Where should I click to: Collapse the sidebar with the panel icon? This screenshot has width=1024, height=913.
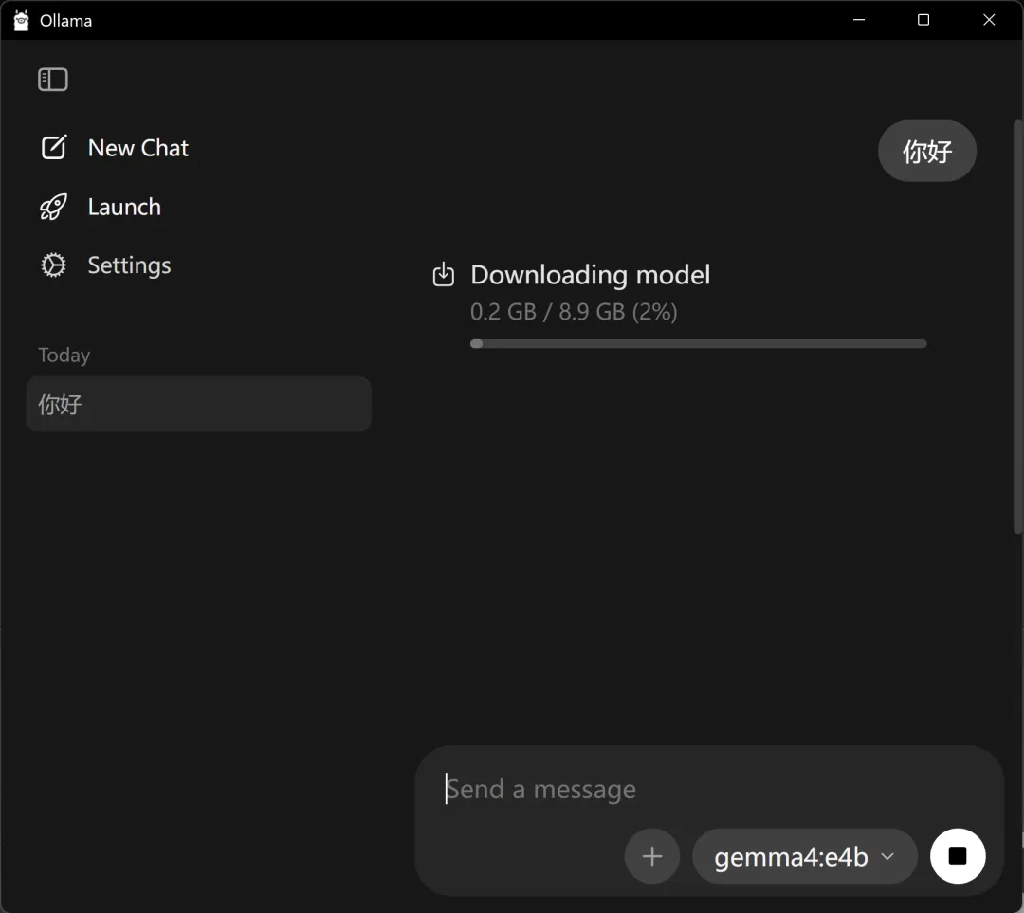click(53, 80)
